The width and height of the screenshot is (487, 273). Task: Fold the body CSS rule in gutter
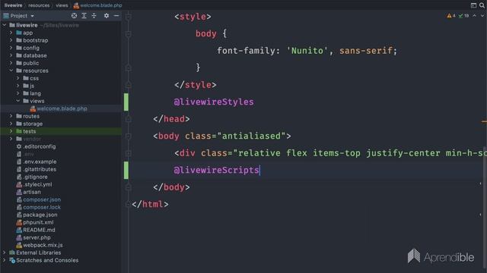tap(128, 33)
